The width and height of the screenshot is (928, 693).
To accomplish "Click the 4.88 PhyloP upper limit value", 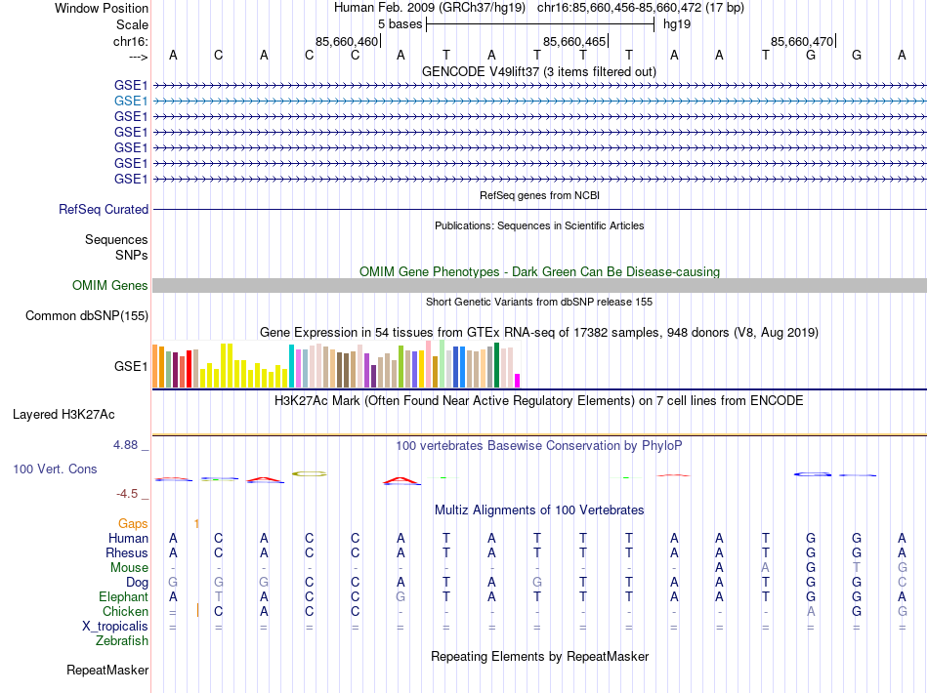I will pos(125,445).
